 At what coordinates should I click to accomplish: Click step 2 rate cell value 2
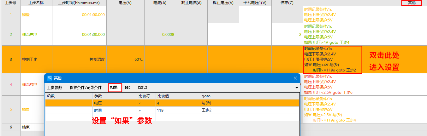click(x=287, y=34)
